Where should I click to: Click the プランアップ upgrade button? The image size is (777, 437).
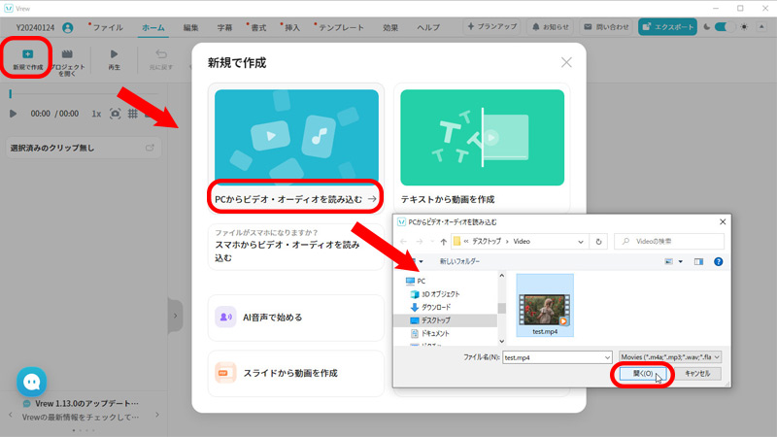tap(492, 26)
